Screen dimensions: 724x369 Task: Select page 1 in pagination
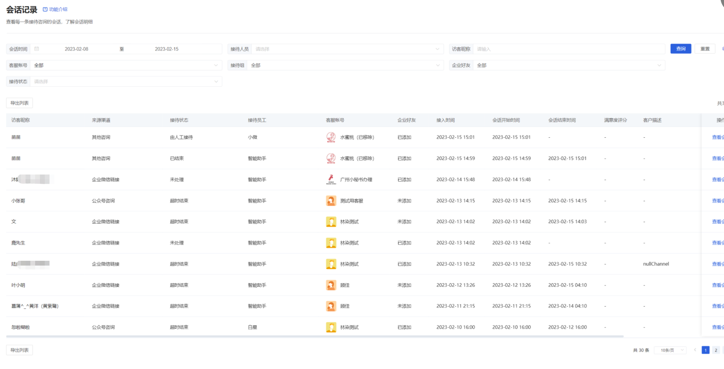[x=705, y=350]
